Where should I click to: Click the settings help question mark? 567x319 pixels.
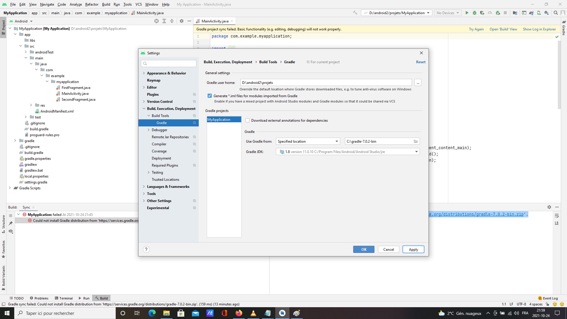point(146,249)
